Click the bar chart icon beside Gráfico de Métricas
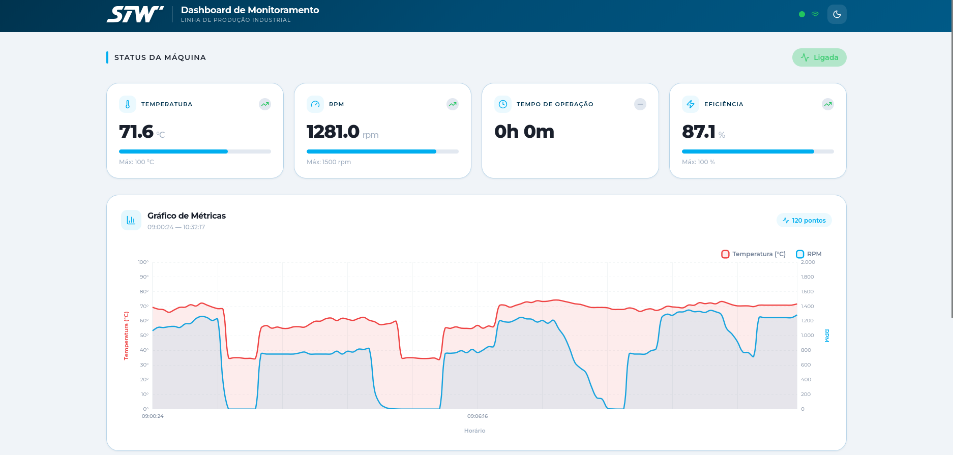The width and height of the screenshot is (953, 455). pyautogui.click(x=131, y=220)
